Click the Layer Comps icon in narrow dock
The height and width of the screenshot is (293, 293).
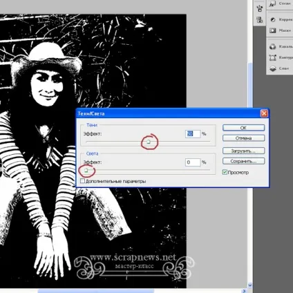pos(260,20)
